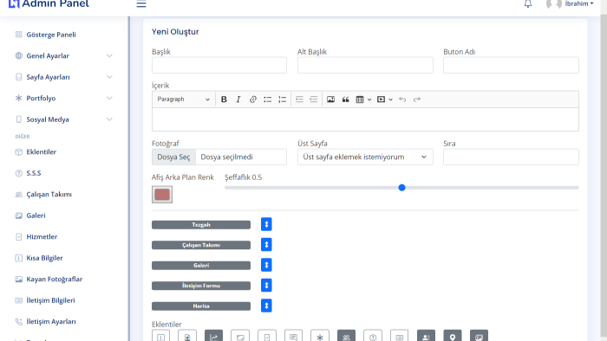This screenshot has height=341, width=607.
Task: Click the blue reorder handle beside İletişim Formu
Action: click(266, 286)
